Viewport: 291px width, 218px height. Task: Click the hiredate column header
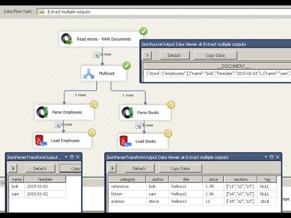[45, 179]
